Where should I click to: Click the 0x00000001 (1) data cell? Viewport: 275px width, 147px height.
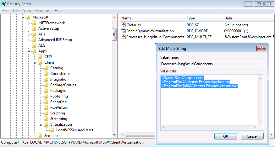click(x=236, y=31)
